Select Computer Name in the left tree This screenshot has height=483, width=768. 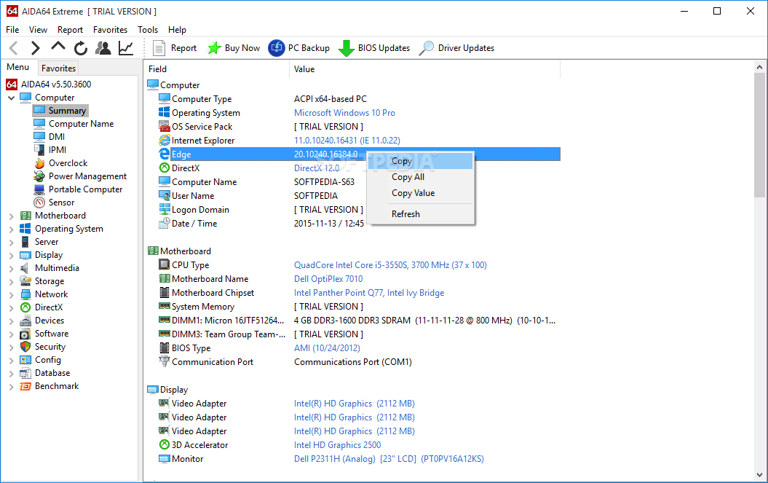click(81, 124)
